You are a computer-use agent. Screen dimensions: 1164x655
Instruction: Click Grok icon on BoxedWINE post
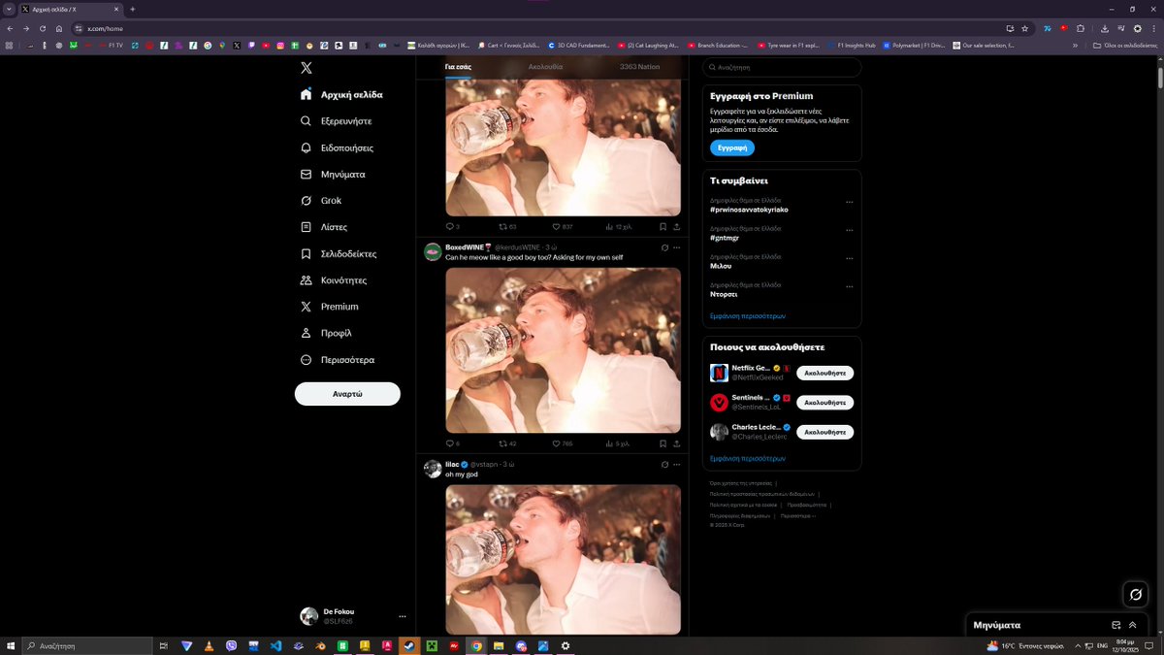pyautogui.click(x=664, y=247)
